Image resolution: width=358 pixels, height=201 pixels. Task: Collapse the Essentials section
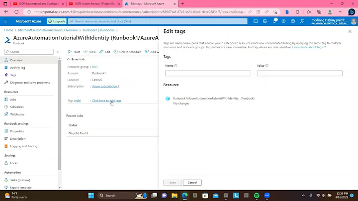pos(76,59)
